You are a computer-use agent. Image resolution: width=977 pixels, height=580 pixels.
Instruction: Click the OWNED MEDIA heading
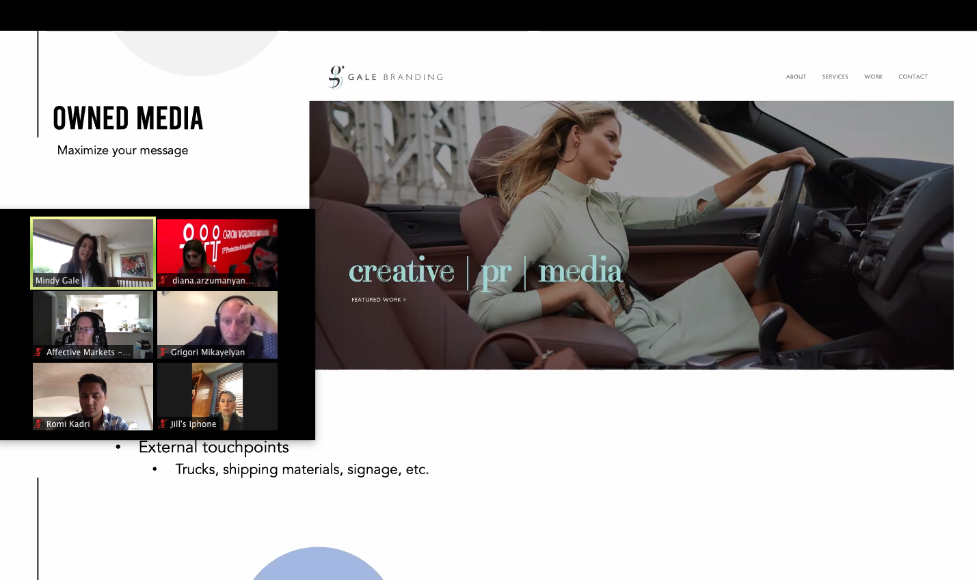pyautogui.click(x=128, y=118)
